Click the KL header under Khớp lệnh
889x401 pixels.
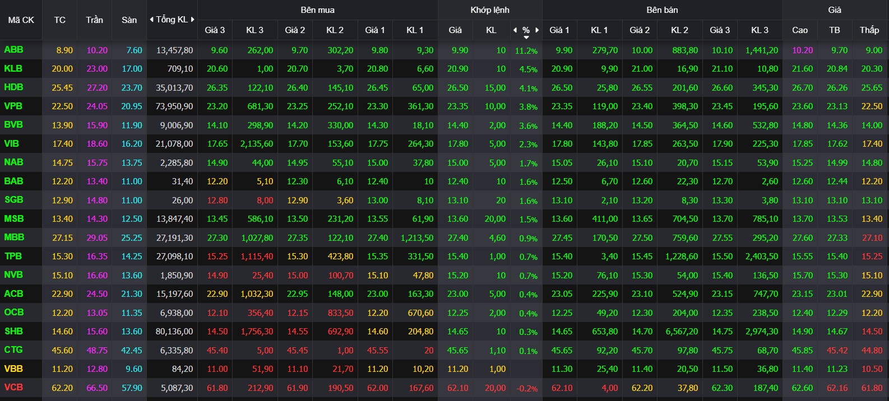(x=492, y=30)
